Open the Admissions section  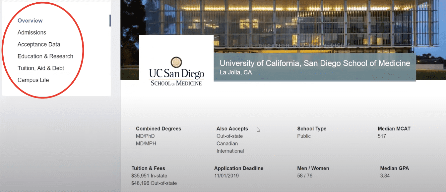point(32,32)
